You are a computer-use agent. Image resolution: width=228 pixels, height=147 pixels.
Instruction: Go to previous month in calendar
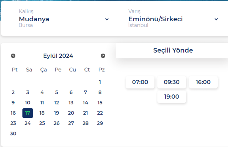(x=13, y=56)
